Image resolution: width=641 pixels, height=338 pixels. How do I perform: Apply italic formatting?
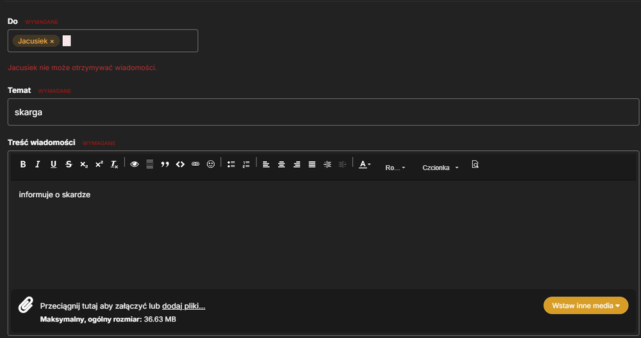point(38,164)
